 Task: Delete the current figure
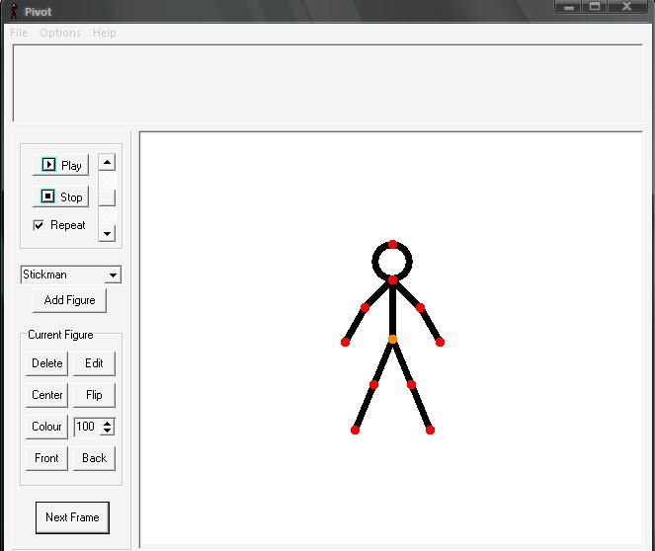coord(46,363)
